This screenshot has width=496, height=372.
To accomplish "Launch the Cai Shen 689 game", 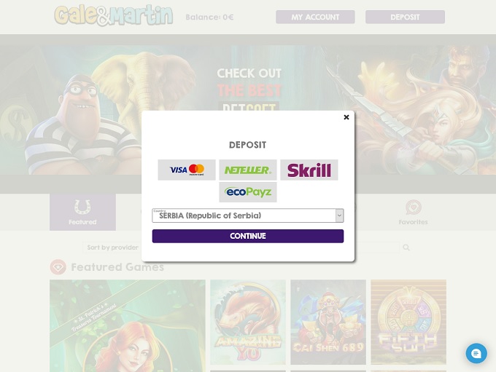I will [x=328, y=322].
